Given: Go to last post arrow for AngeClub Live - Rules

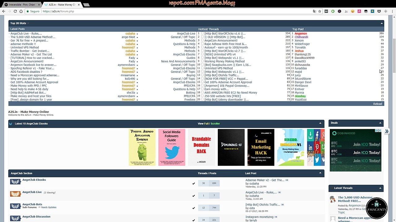Looking at the screenshot, I should pyautogui.click(x=279, y=192).
